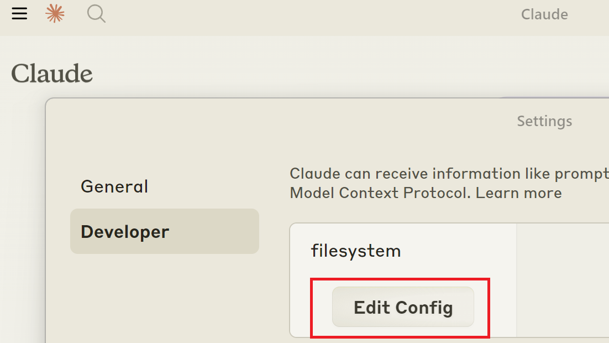Click the Claude page heading

pos(51,72)
